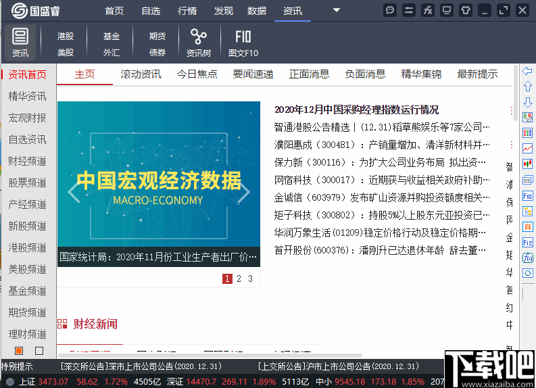Click the monitor display icon in title bar

tap(446, 10)
